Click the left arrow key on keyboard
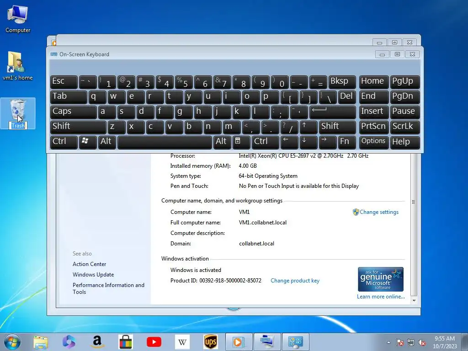The height and width of the screenshot is (351, 468). (x=289, y=142)
